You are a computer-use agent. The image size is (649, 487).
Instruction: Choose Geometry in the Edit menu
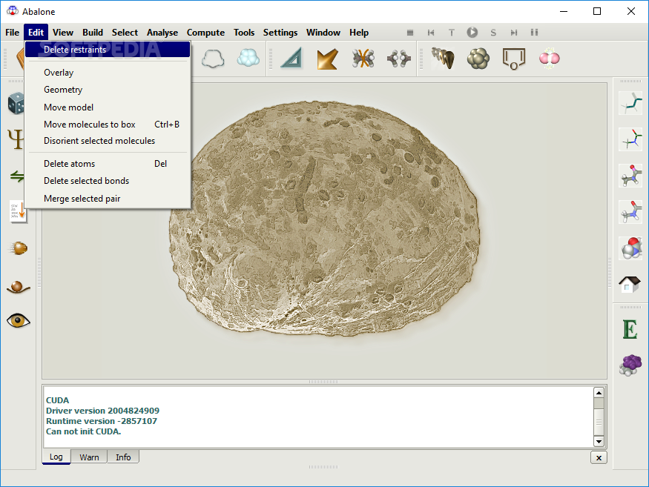108,90
